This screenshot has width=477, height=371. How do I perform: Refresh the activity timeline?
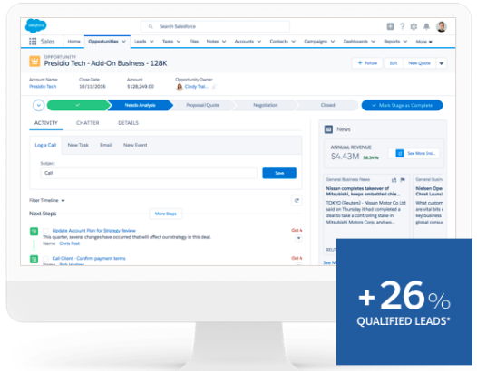coord(297,200)
